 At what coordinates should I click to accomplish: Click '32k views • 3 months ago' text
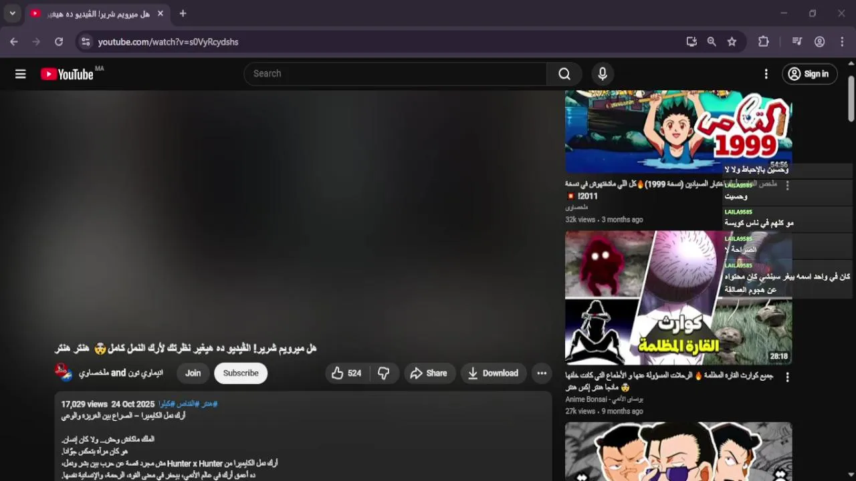604,220
